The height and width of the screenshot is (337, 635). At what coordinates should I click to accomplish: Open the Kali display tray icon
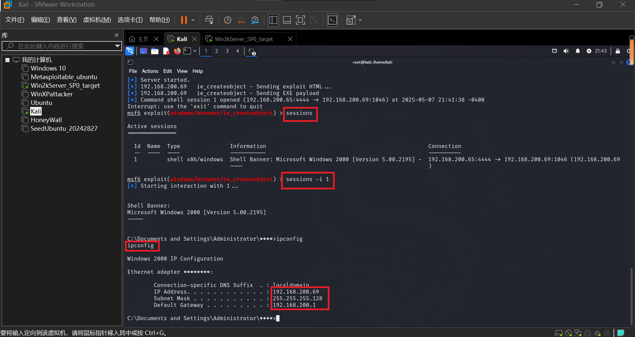point(555,51)
